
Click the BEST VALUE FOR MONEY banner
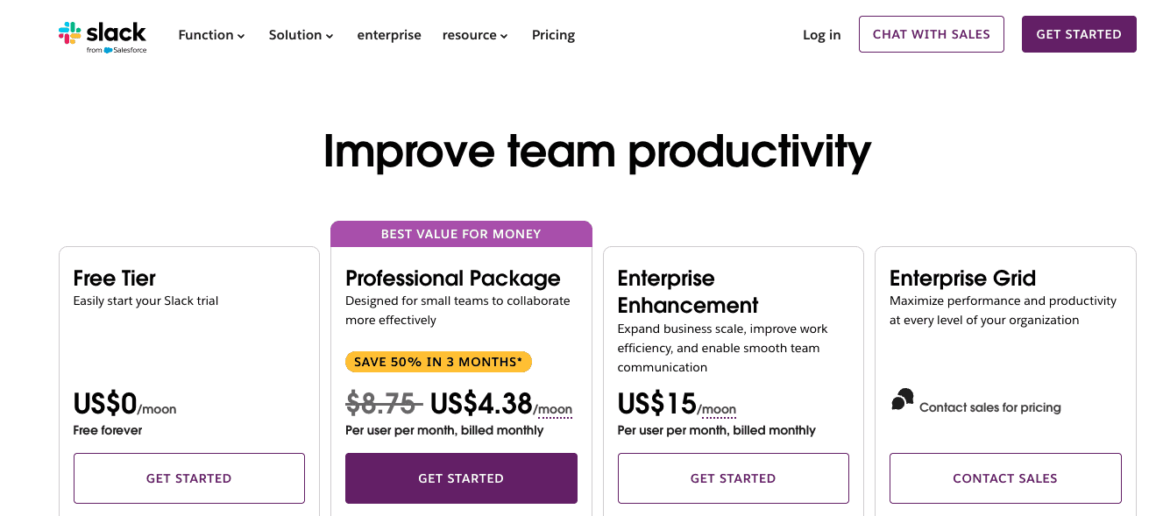pyautogui.click(x=461, y=233)
